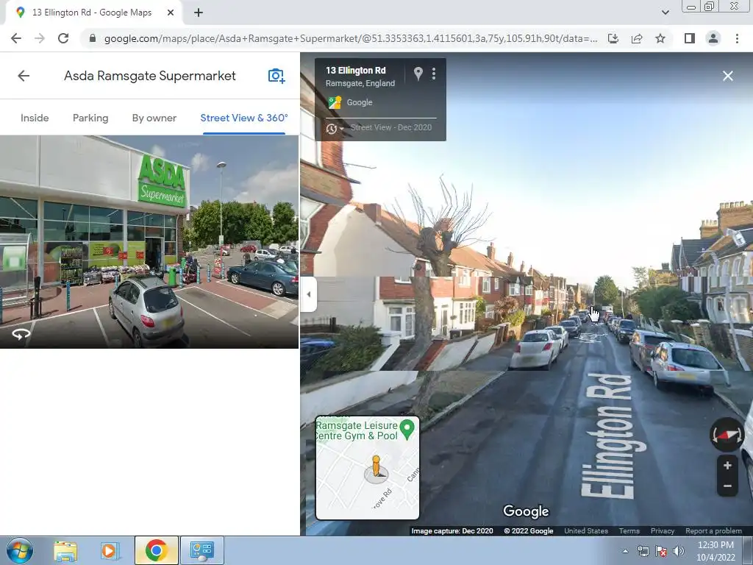The width and height of the screenshot is (753, 565).
Task: Click Ramsgate Leisure Centre pin on minimap
Action: click(x=407, y=429)
